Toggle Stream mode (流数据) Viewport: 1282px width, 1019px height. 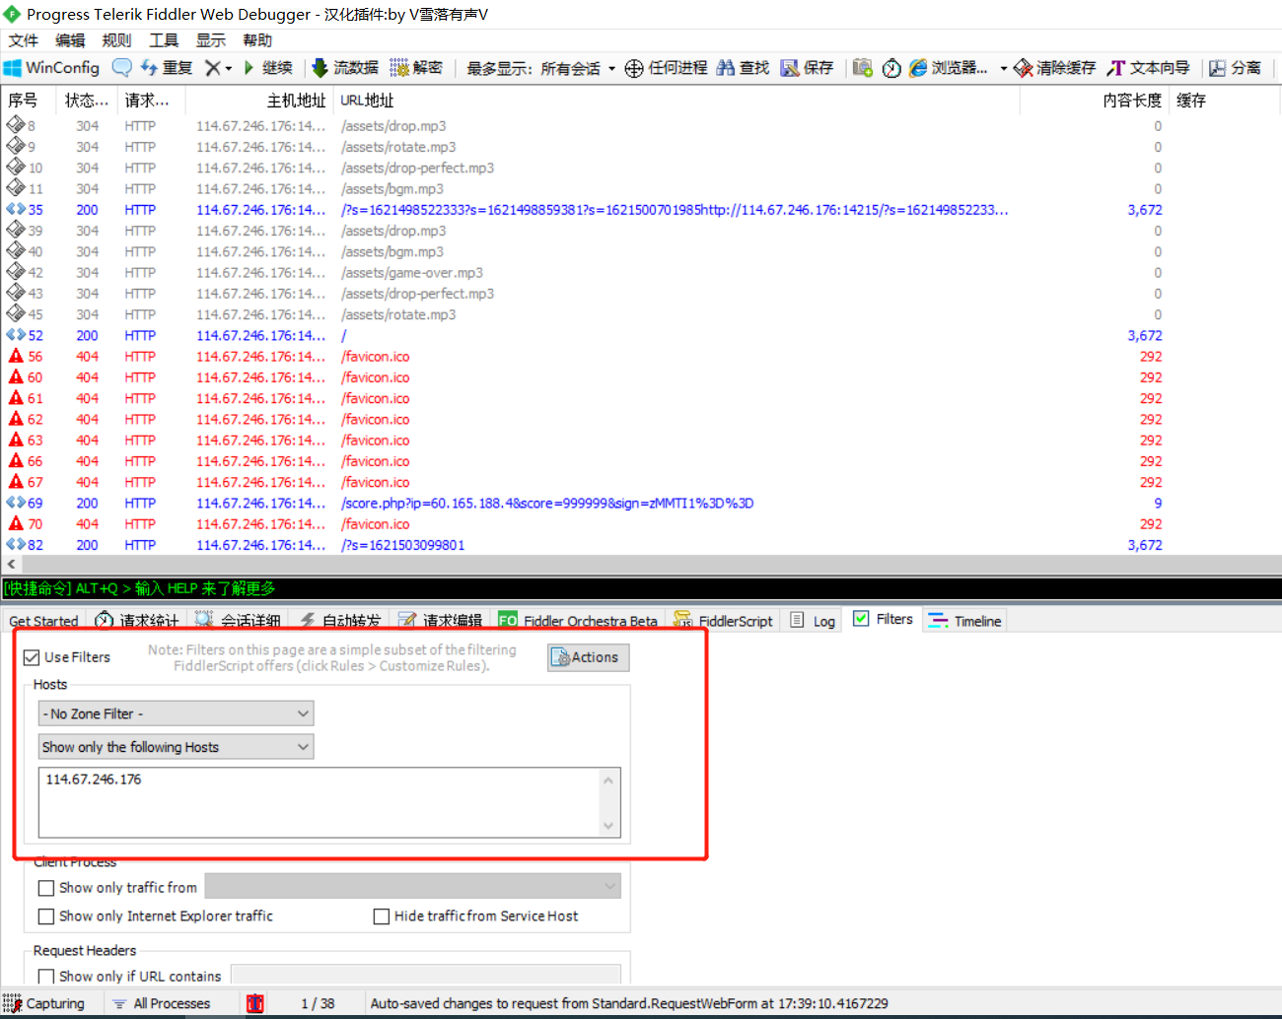pyautogui.click(x=345, y=68)
